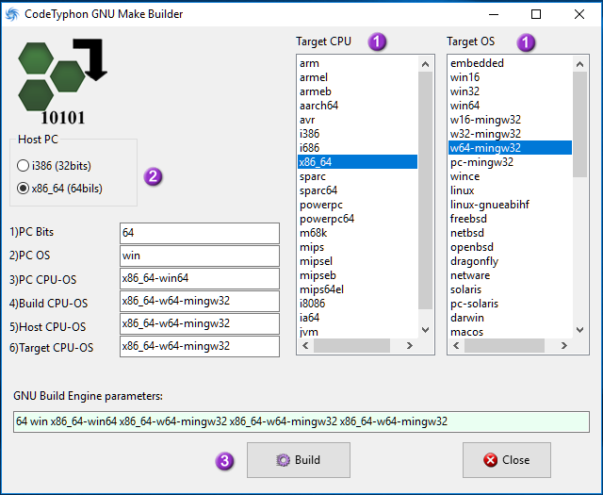Select 'macos' in Target OS list
603x495 pixels.
tap(511, 332)
